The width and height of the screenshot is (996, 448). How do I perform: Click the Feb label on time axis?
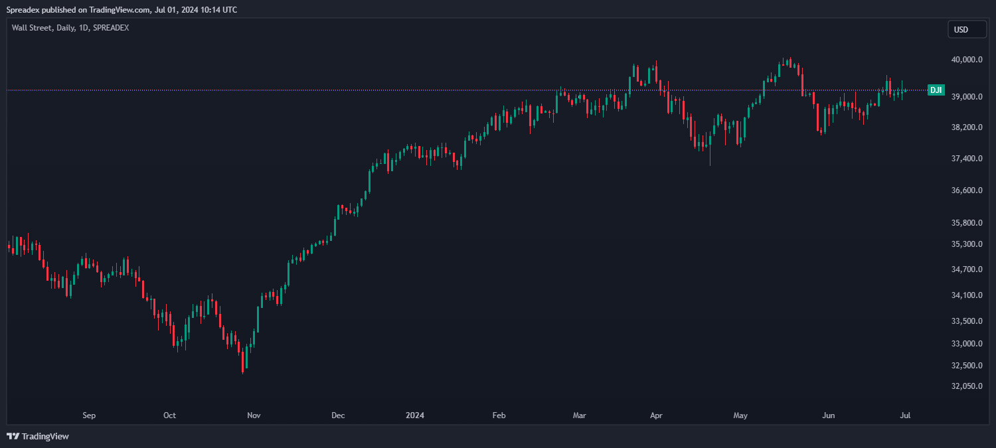[x=499, y=416]
